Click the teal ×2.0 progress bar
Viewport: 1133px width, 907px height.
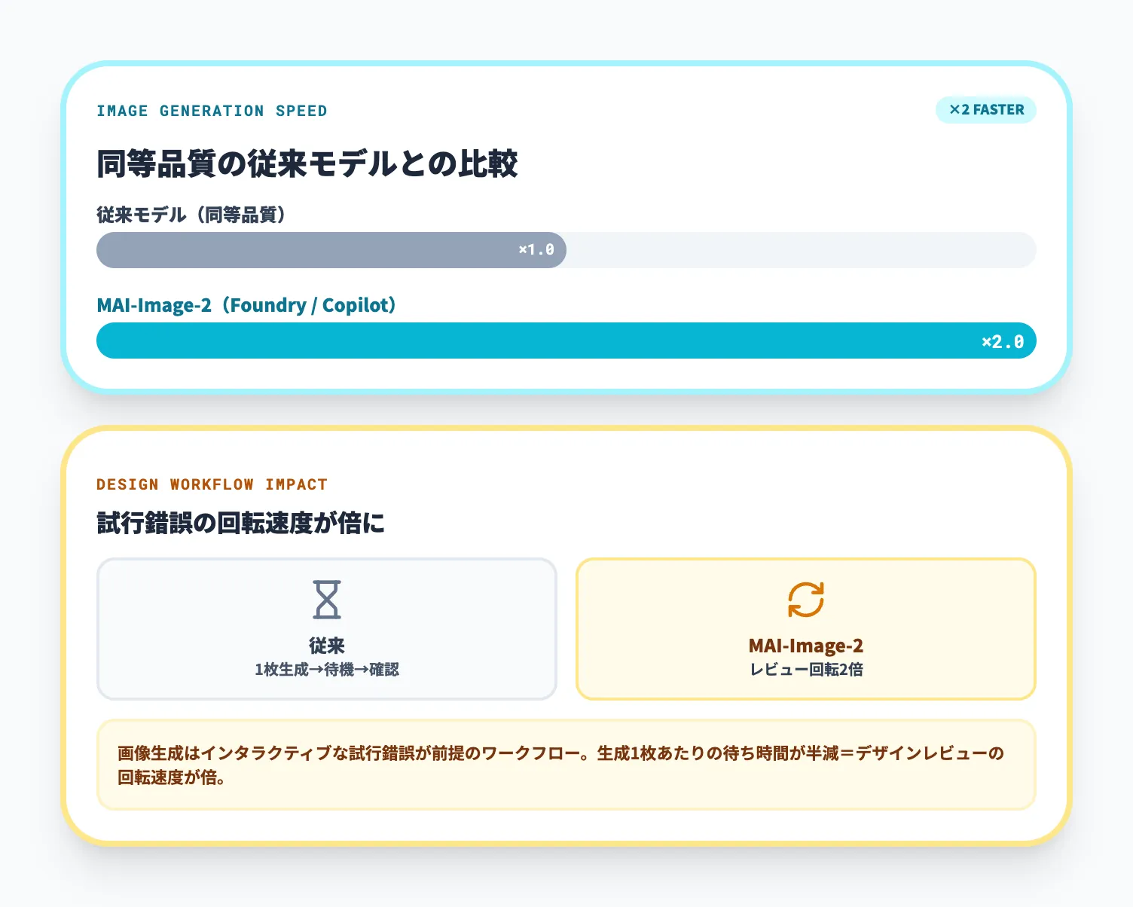[x=566, y=341]
